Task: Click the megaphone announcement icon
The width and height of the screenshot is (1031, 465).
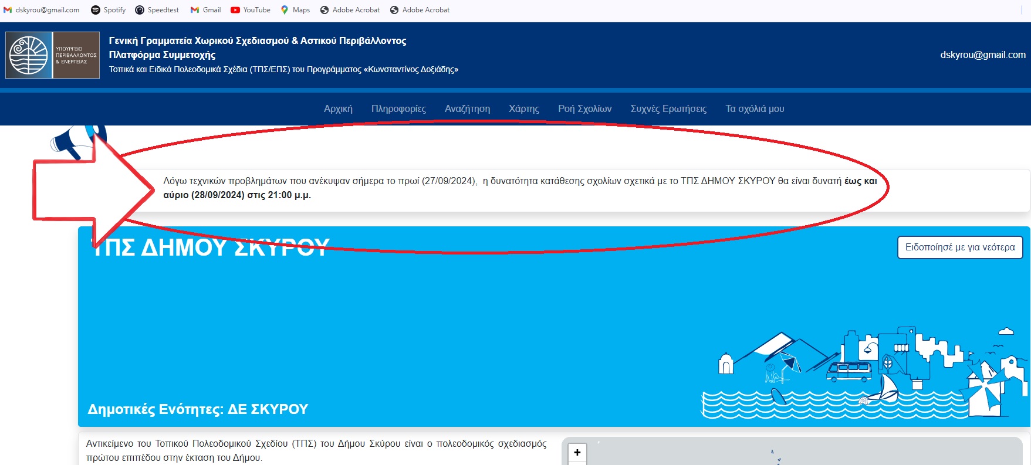Action: (76, 141)
